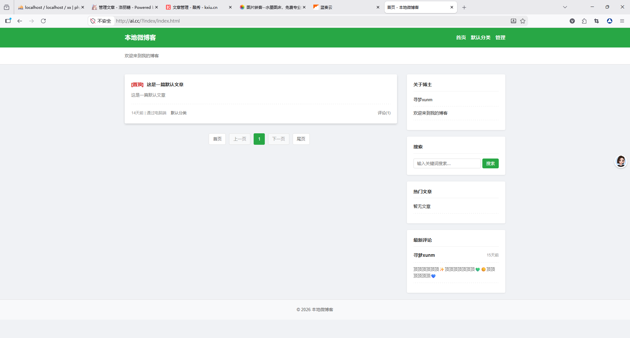
Task: Switch to the 蓝奏云 tab
Action: coord(345,7)
